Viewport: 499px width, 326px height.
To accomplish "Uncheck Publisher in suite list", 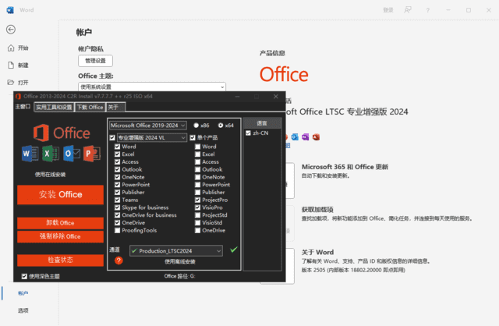I will 117,193.
